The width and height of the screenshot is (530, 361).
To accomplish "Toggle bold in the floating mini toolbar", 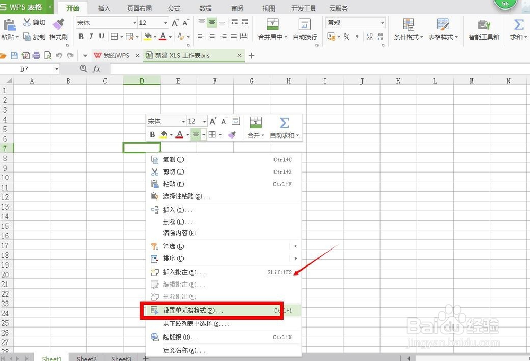I will coord(152,134).
